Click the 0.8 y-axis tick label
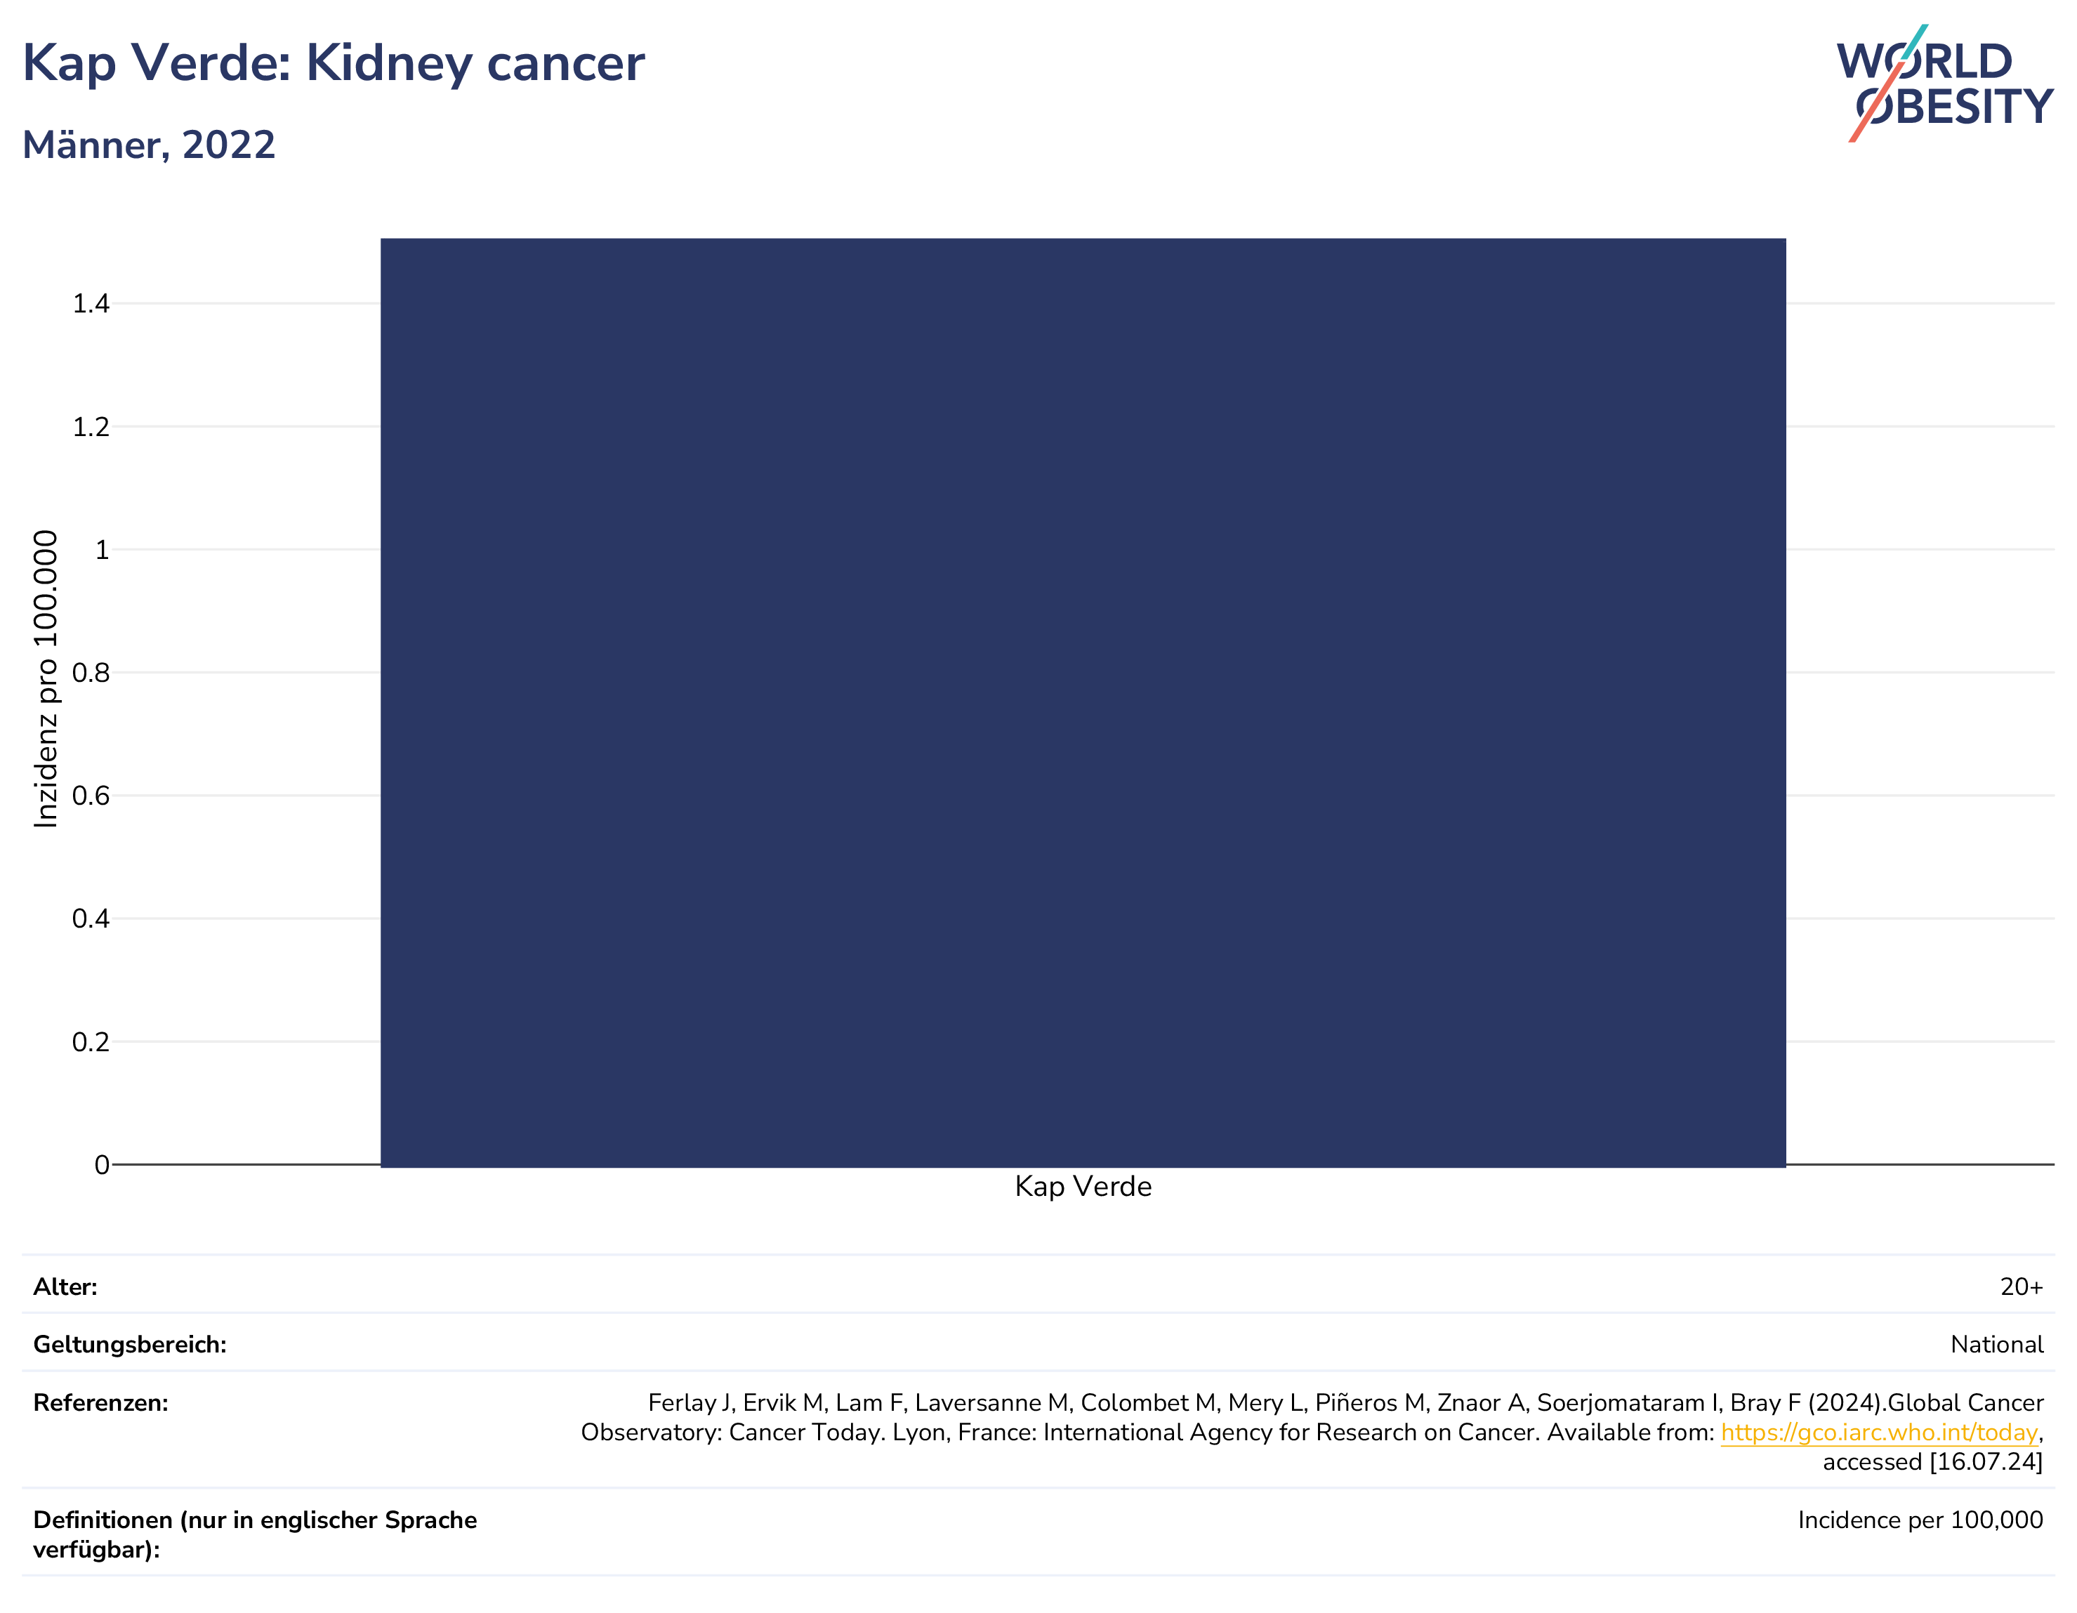This screenshot has width=2077, height=1613. [91, 673]
